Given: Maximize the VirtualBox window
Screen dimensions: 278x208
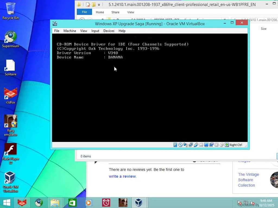Looking at the screenshot, I should coord(232,23).
